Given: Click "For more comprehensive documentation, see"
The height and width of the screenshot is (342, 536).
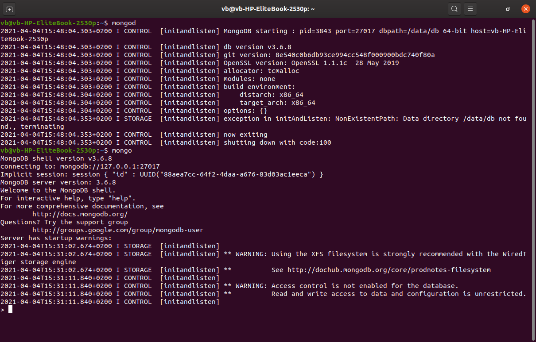Looking at the screenshot, I should pos(82,206).
